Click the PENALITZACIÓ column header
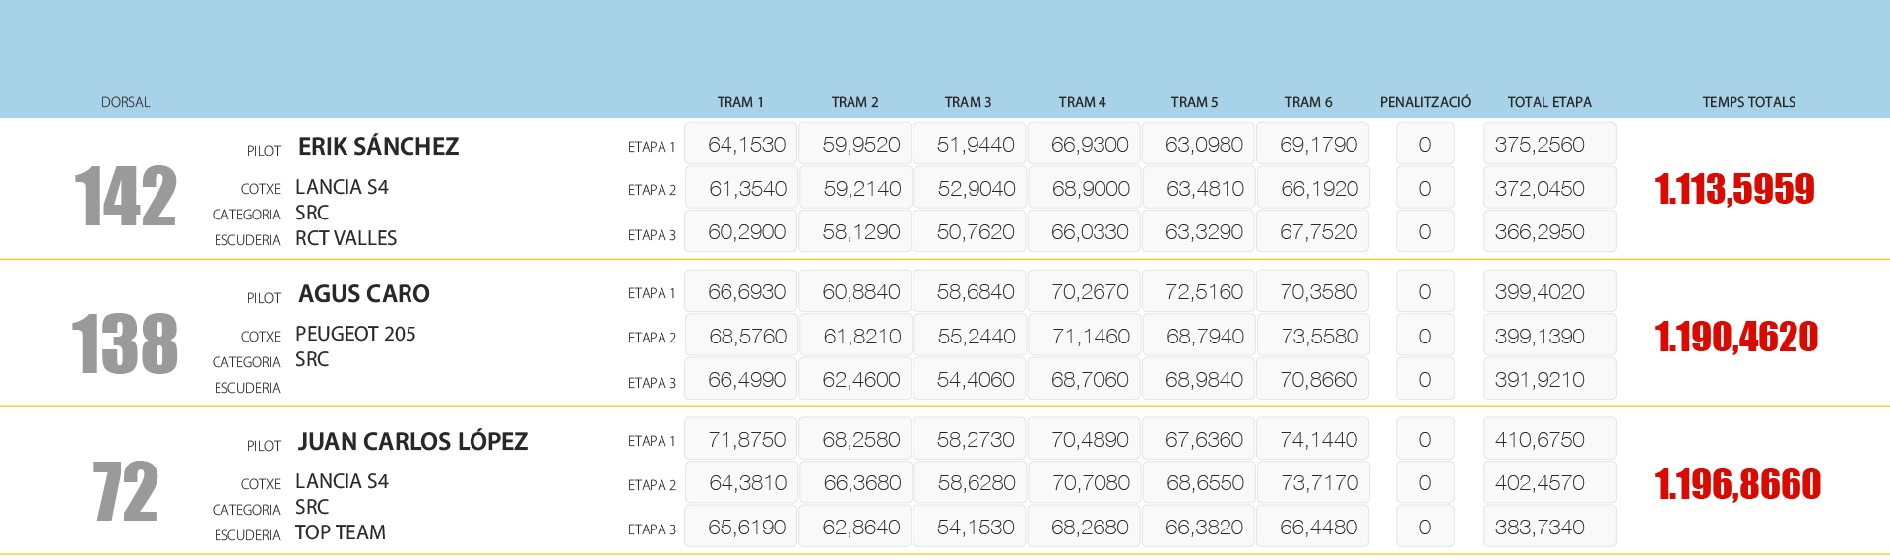1890x560 pixels. [1424, 102]
